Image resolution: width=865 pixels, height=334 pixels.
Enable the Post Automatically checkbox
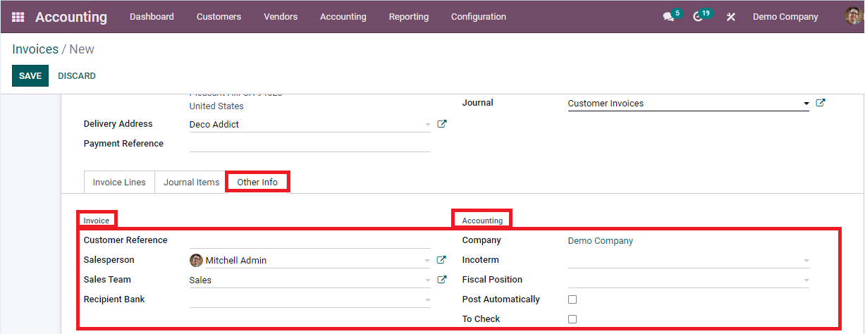572,299
